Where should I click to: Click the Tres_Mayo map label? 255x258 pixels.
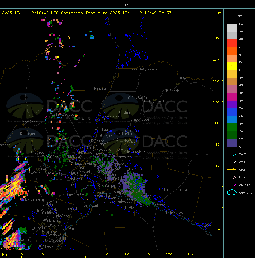coord(101,130)
